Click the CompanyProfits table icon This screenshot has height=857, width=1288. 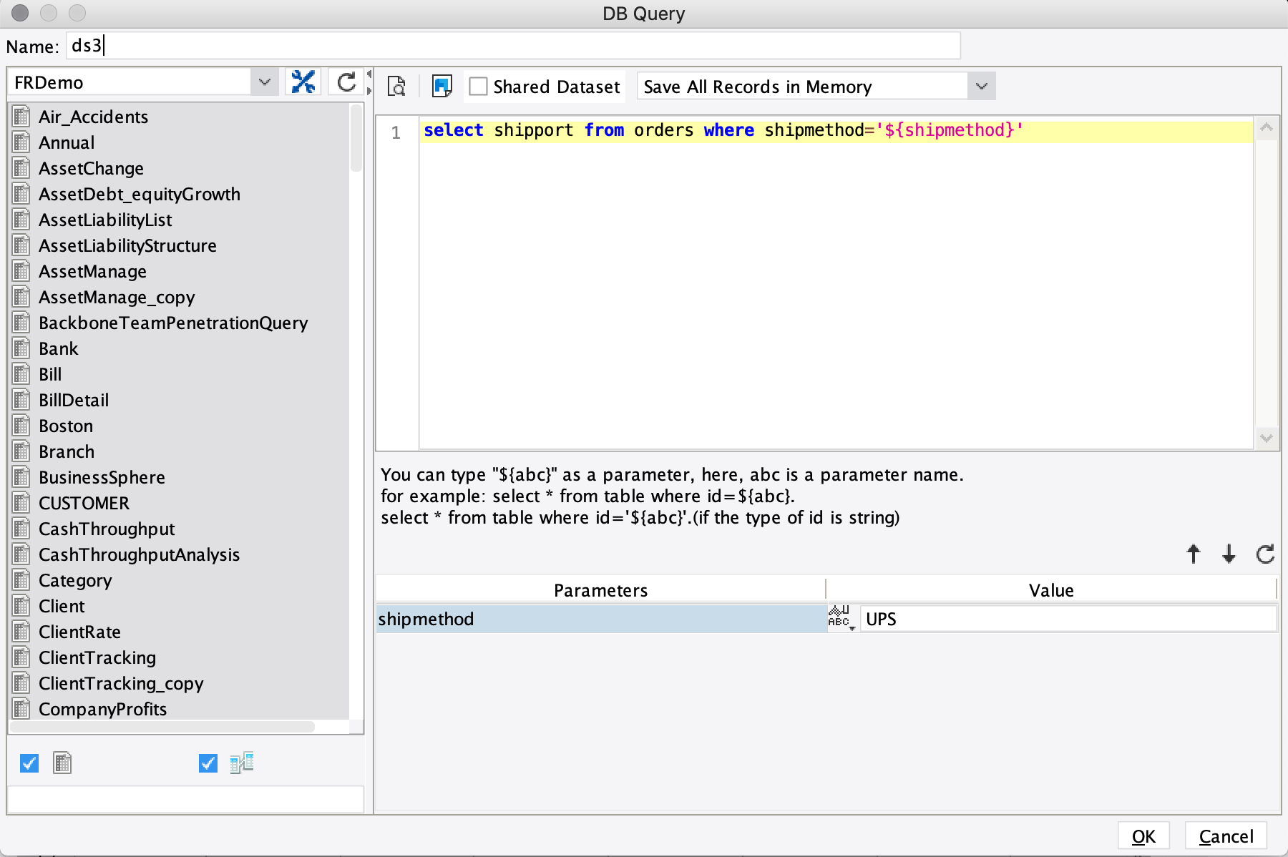(21, 709)
